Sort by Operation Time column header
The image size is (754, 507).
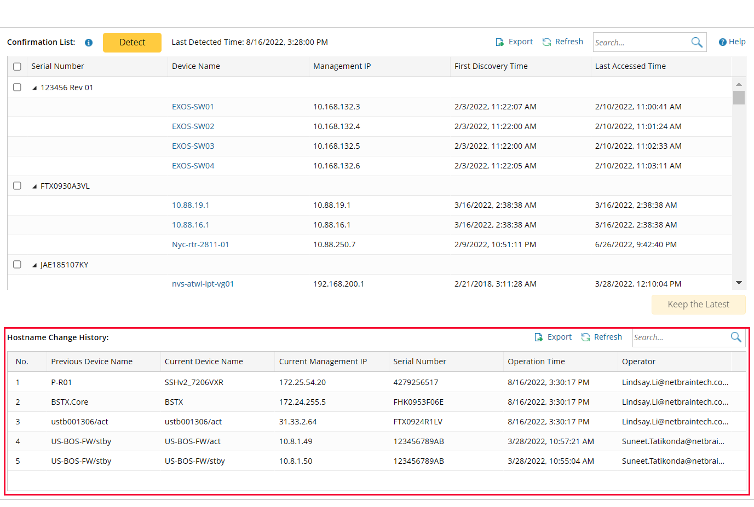click(536, 362)
